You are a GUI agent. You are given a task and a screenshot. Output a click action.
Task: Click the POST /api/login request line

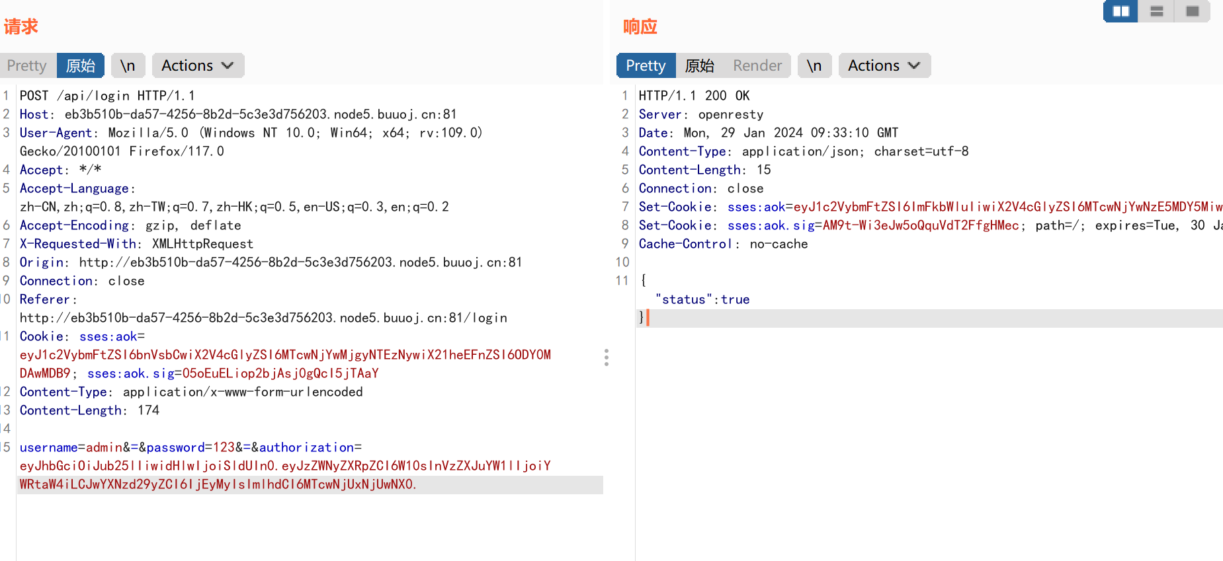[x=107, y=96]
